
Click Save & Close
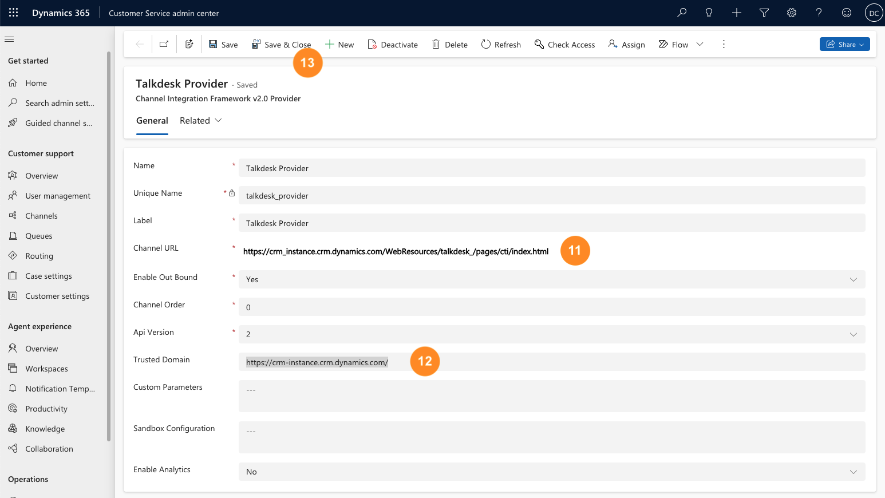click(281, 44)
